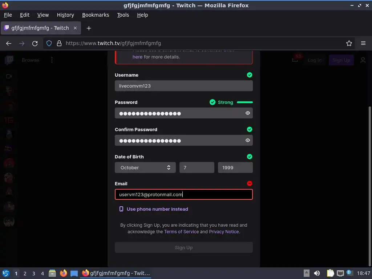Open the clipboard manager tray icon
Screen dimensions: 372x279
[x=330, y=273]
